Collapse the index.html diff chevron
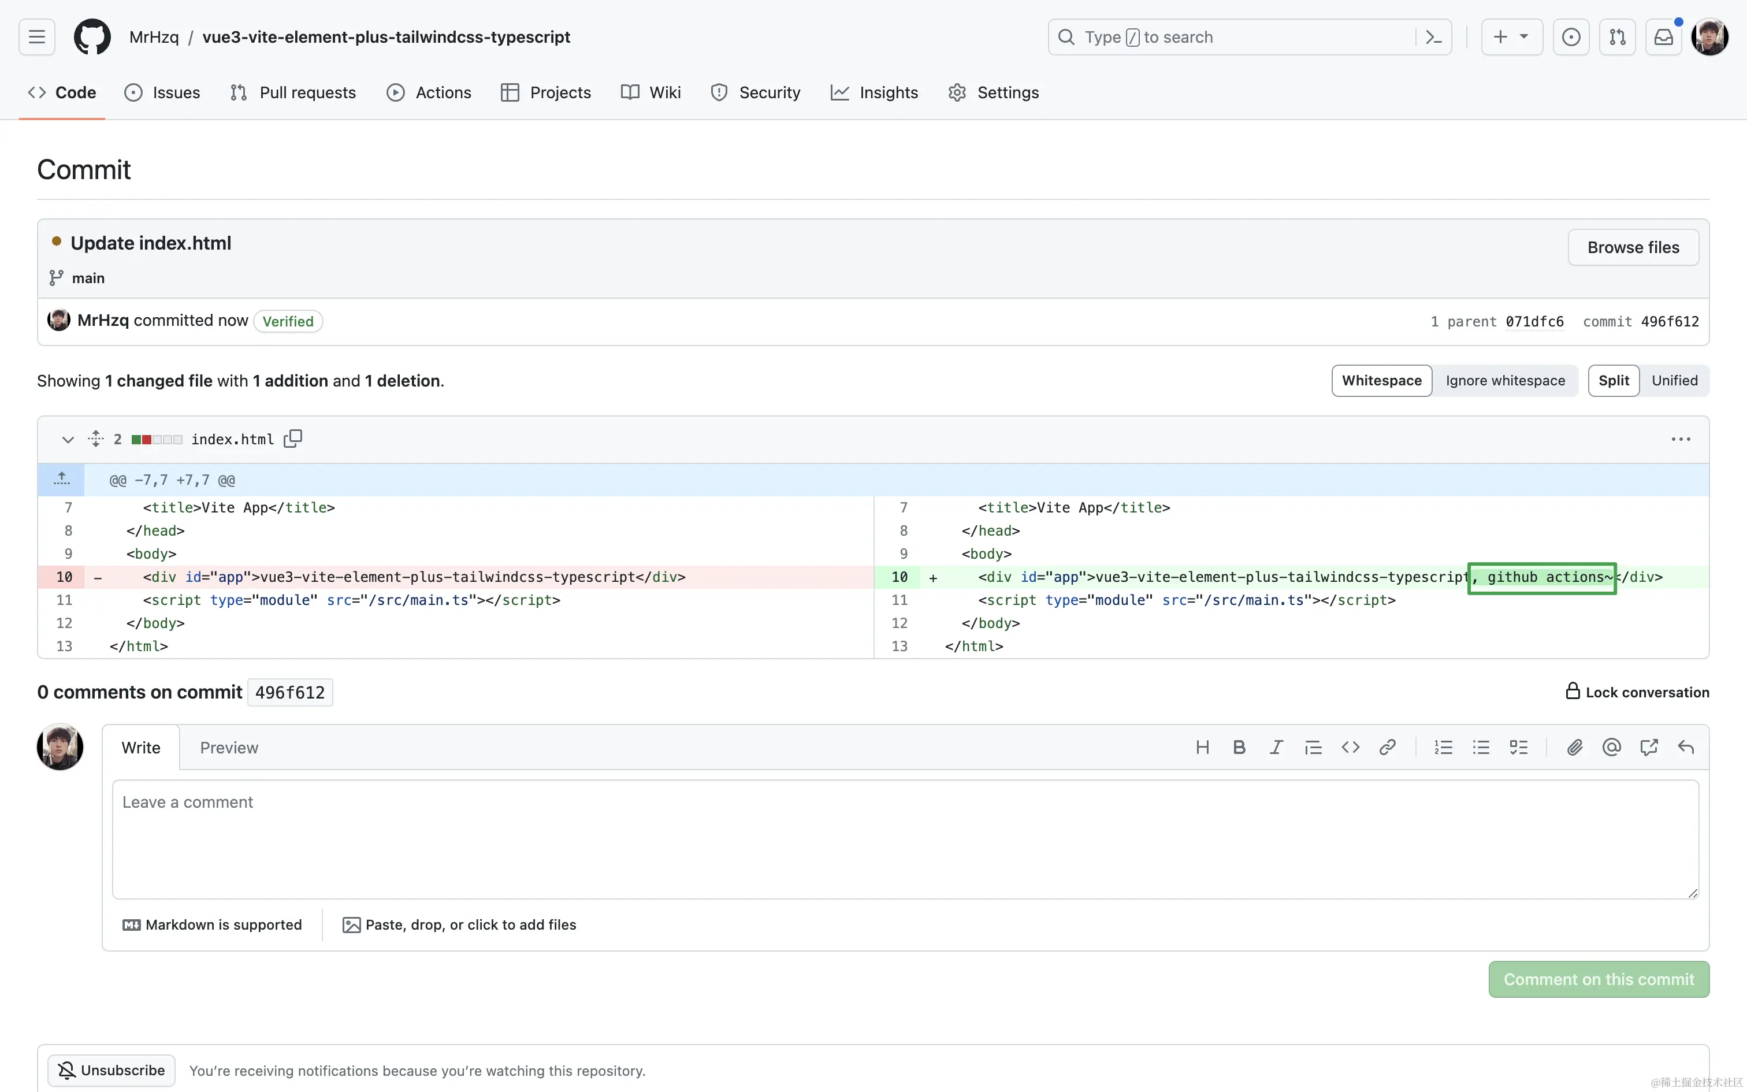 pyautogui.click(x=68, y=439)
